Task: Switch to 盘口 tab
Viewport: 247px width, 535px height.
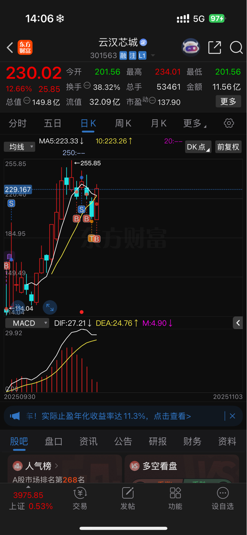Action: [54, 441]
